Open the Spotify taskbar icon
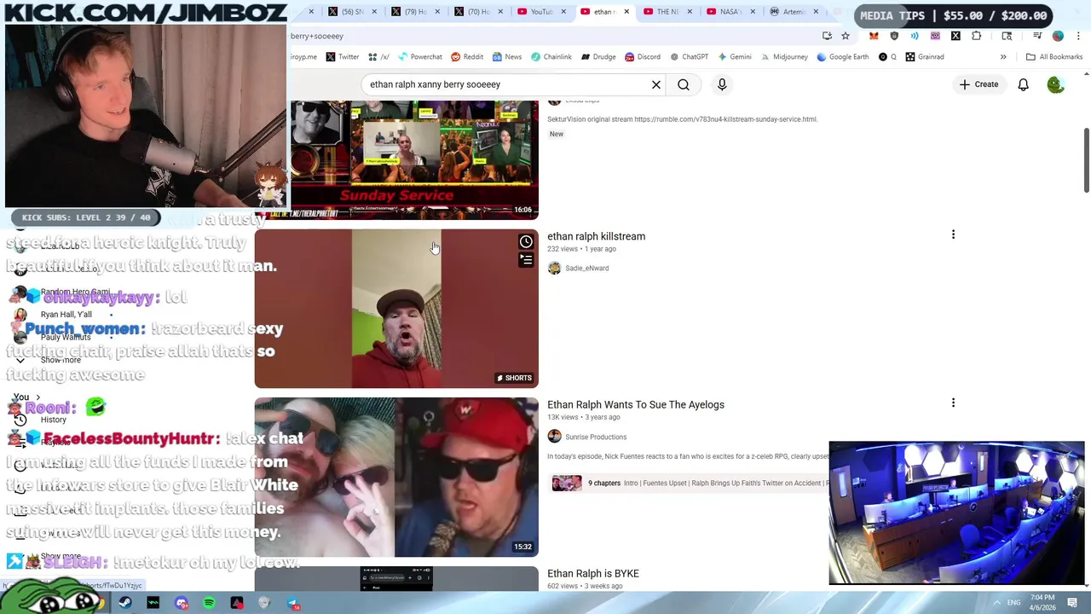Image resolution: width=1091 pixels, height=614 pixels. pyautogui.click(x=209, y=603)
